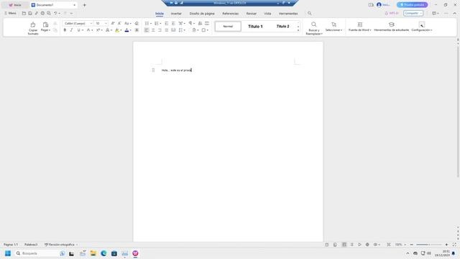Click the numbered list icon
Screen dimensions: 460x259
157,24
